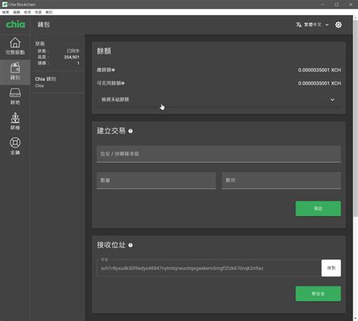
Task: Click help icon beside 接收位址 heading
Action: pos(131,245)
